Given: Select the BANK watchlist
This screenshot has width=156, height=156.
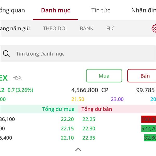Looking at the screenshot, I should click(87, 28).
